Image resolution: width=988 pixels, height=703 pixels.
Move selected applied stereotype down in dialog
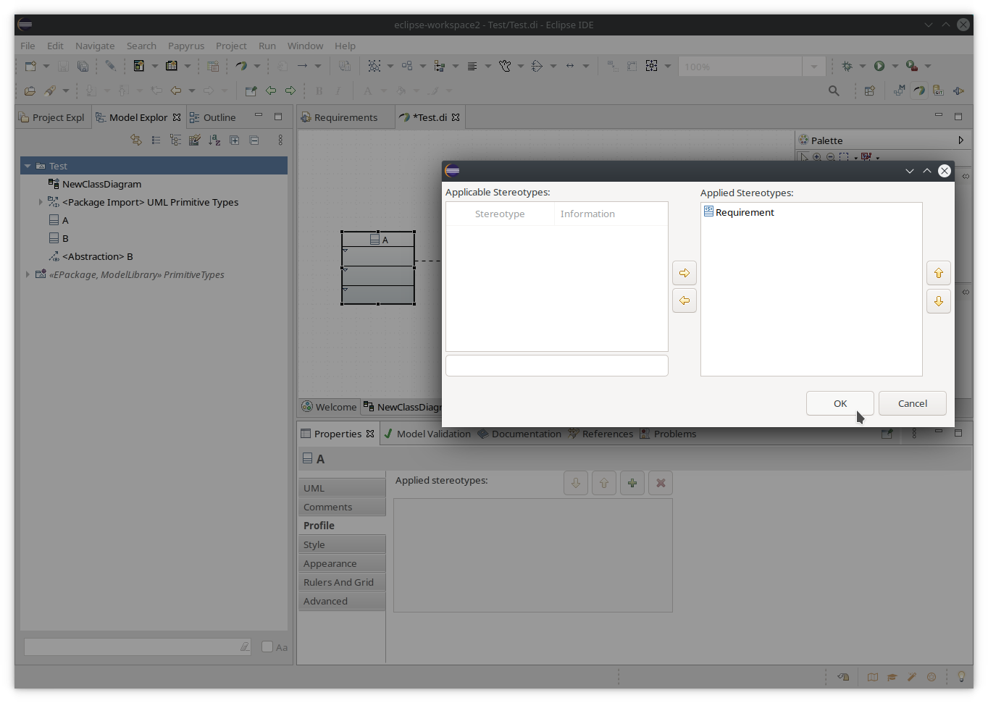coord(939,301)
